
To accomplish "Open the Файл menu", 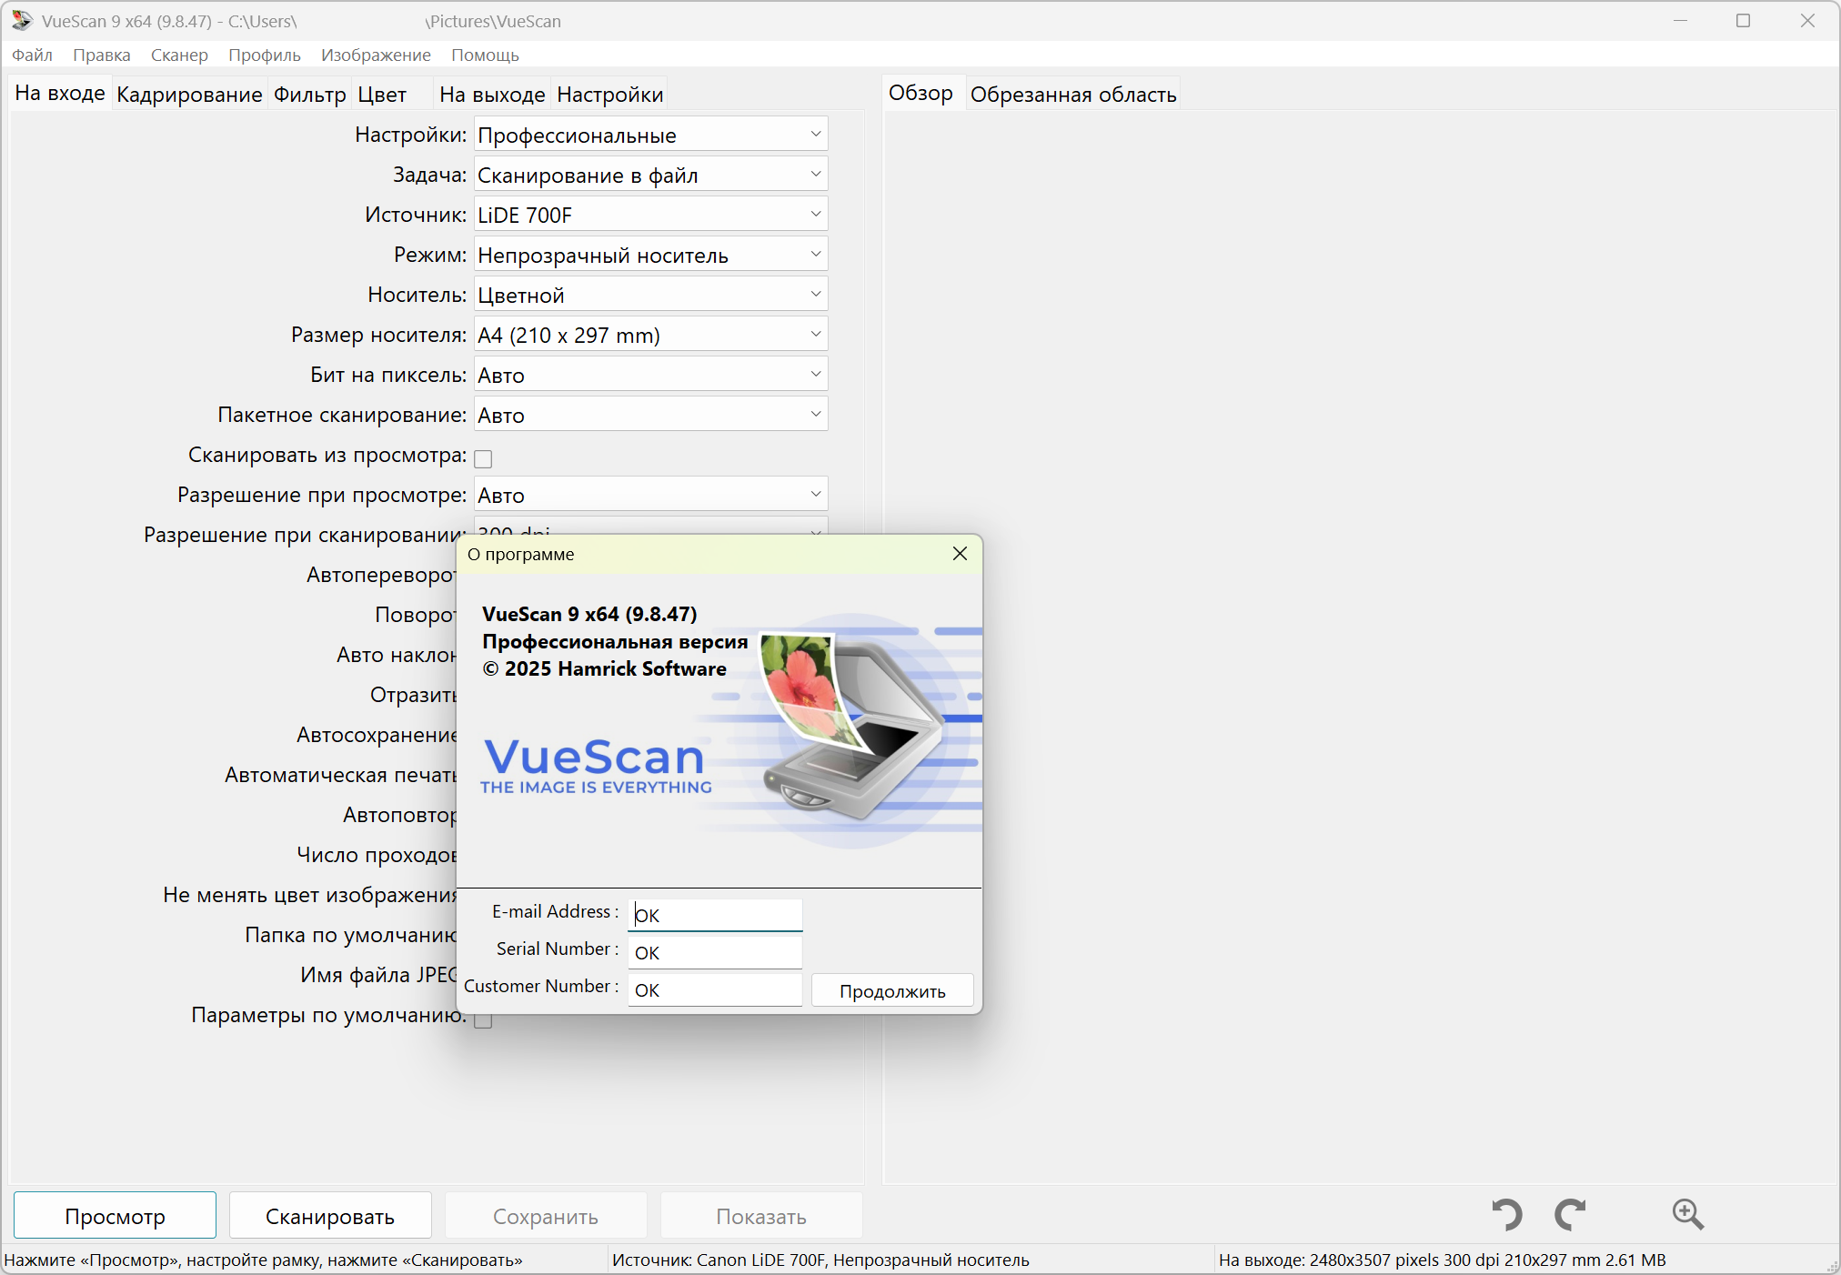I will coord(32,55).
